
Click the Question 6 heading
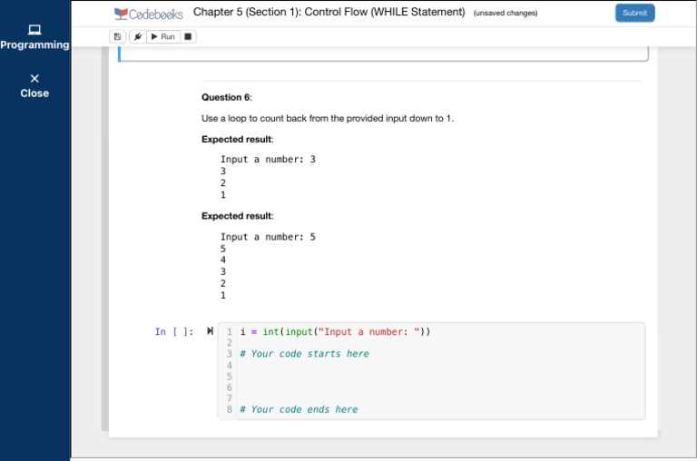click(x=227, y=97)
